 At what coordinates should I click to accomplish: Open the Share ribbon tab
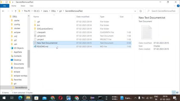point(23,6)
